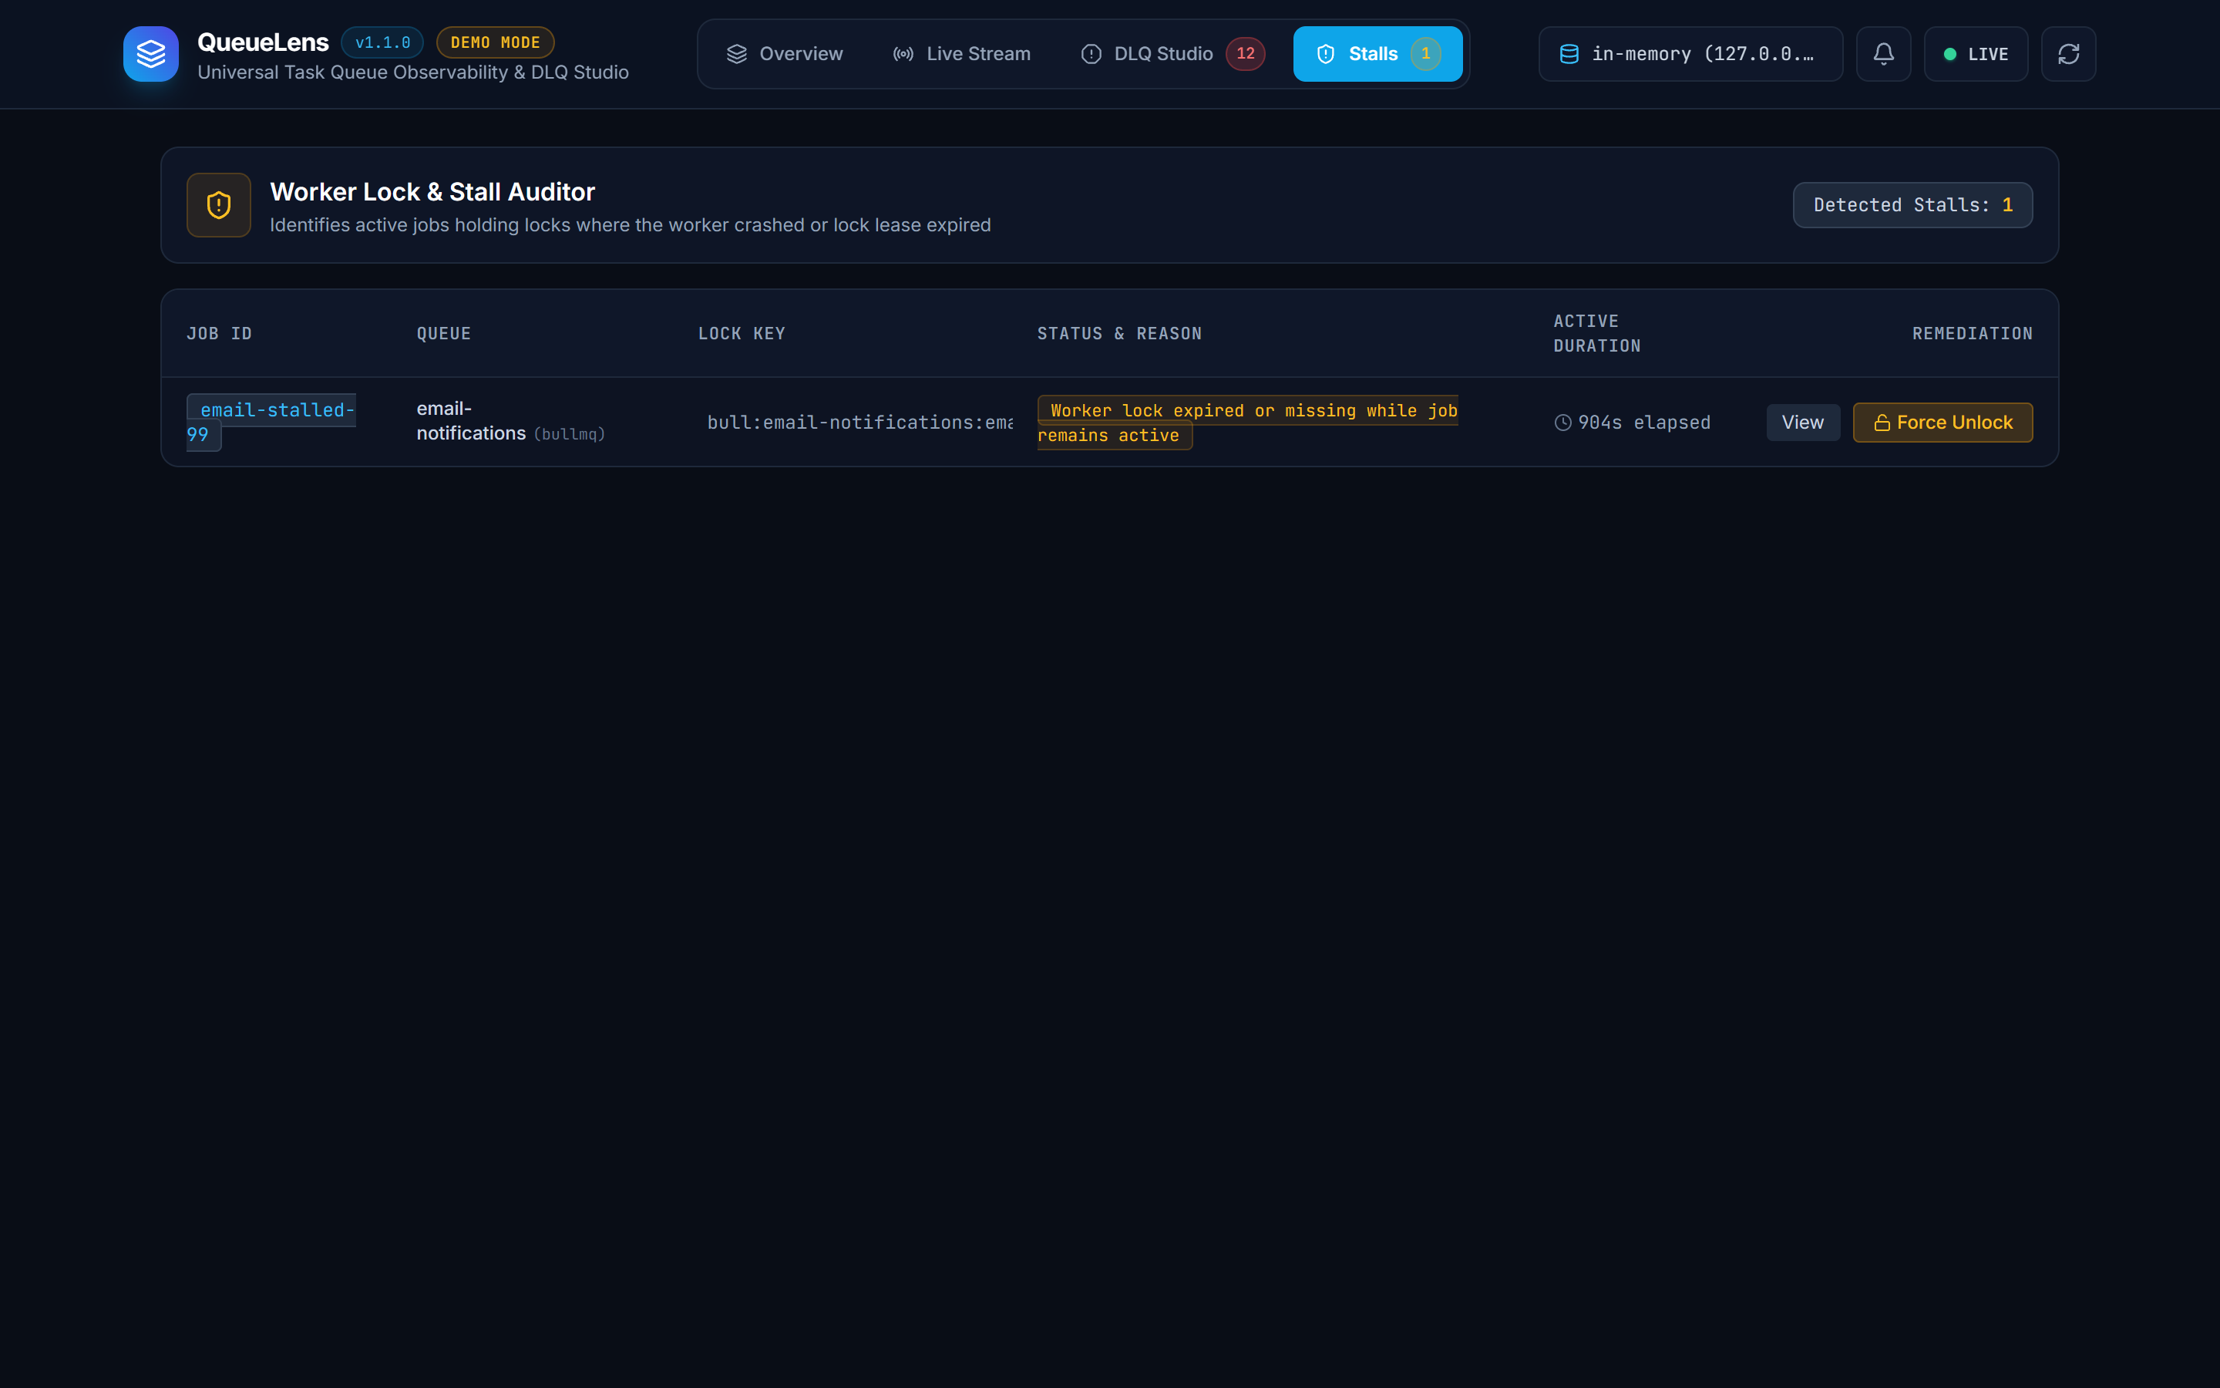Click the JOB ID column header
Image resolution: width=2220 pixels, height=1388 pixels.
click(x=219, y=333)
